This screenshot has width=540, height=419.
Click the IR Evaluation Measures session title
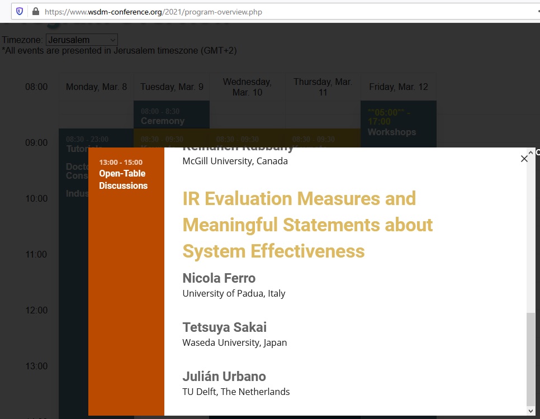[x=307, y=225]
